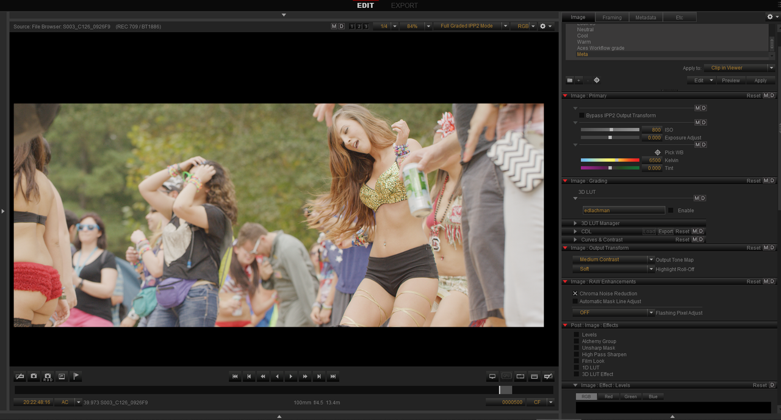Open the right panel settings gear
Viewport: 781px width, 420px height.
(x=770, y=17)
